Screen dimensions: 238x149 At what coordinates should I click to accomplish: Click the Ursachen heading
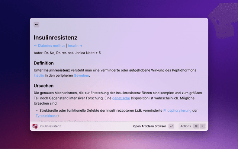click(44, 86)
